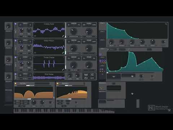
Task: Toggle oscillator 2 power button
Action: pyautogui.click(x=15, y=41)
